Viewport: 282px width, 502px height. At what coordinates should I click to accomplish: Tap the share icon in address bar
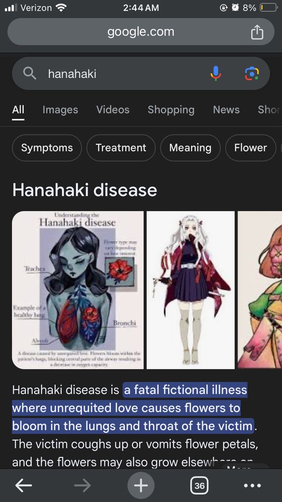click(257, 32)
